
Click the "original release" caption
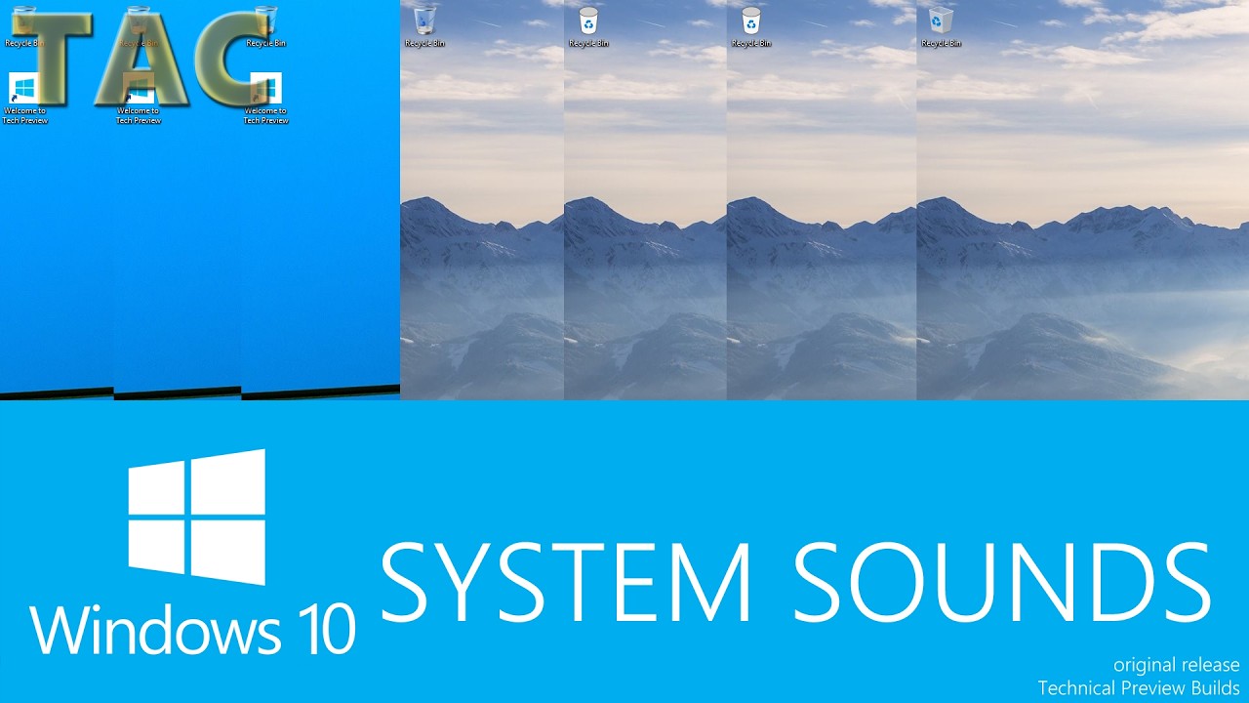[x=1177, y=665]
